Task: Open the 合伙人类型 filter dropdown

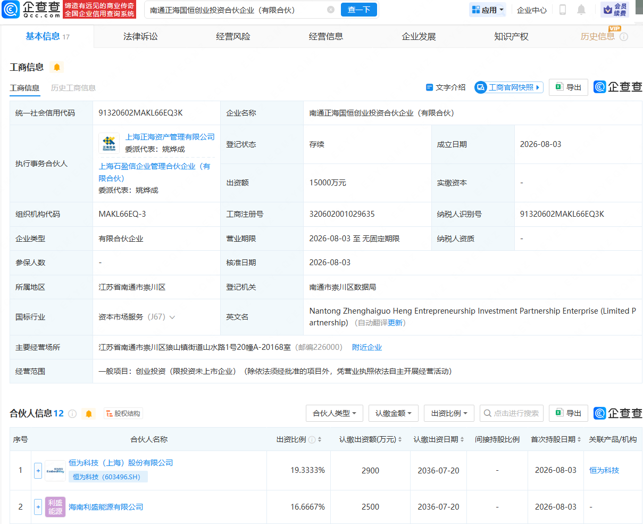Action: click(x=334, y=413)
